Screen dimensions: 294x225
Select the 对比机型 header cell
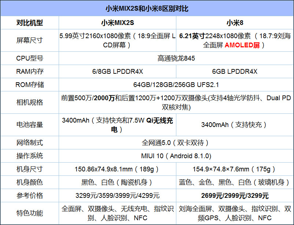[30, 23]
